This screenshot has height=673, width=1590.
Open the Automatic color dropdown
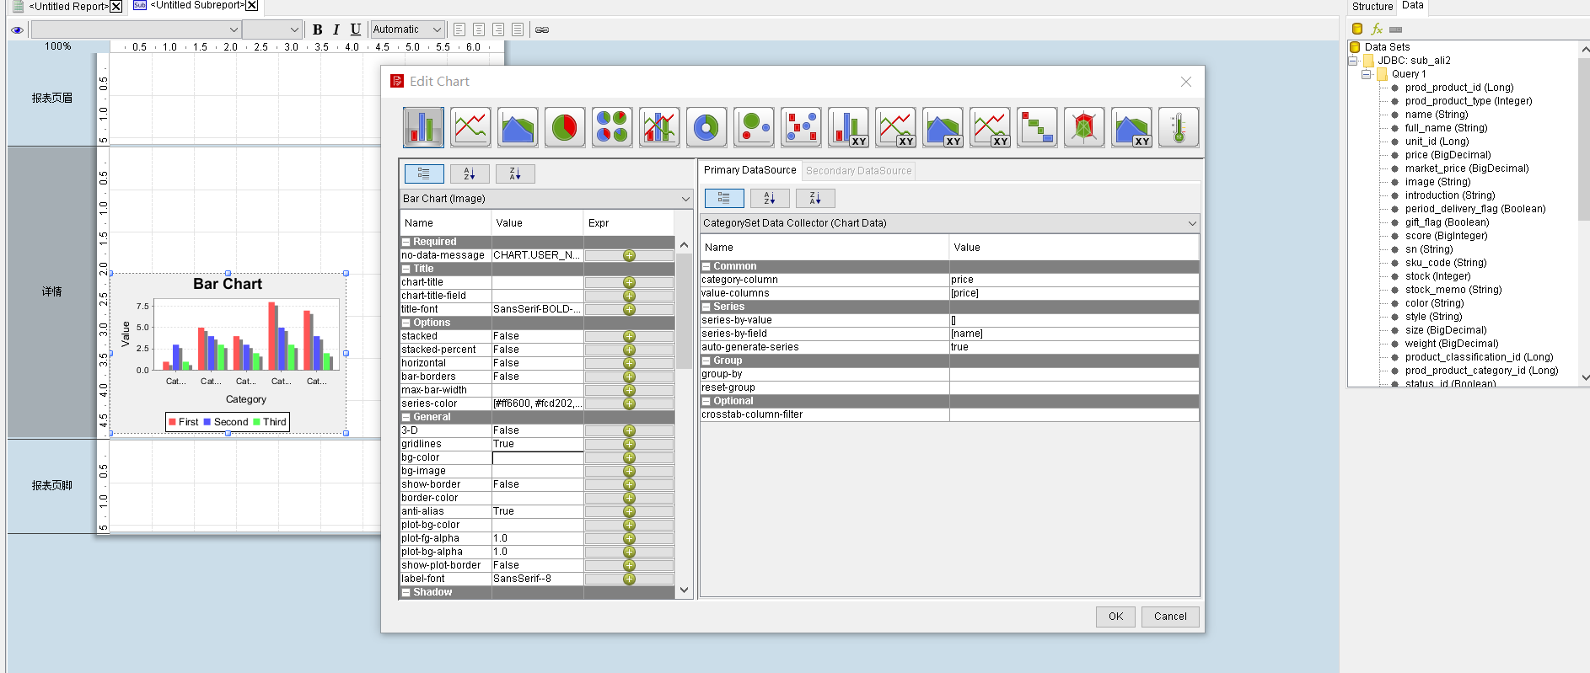407,29
